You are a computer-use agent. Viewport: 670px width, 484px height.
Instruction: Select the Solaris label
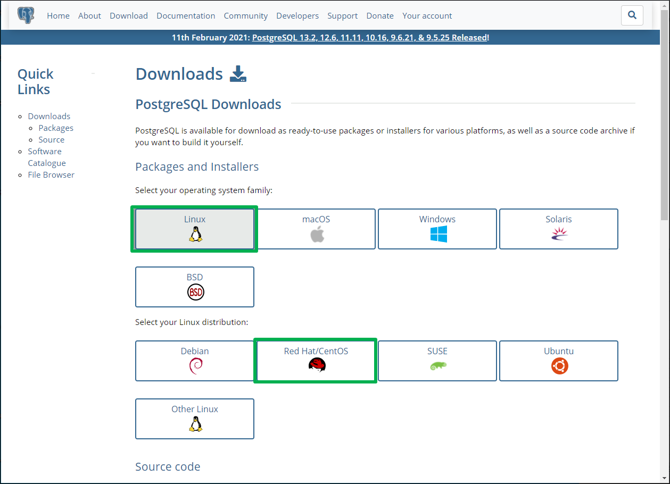559,219
